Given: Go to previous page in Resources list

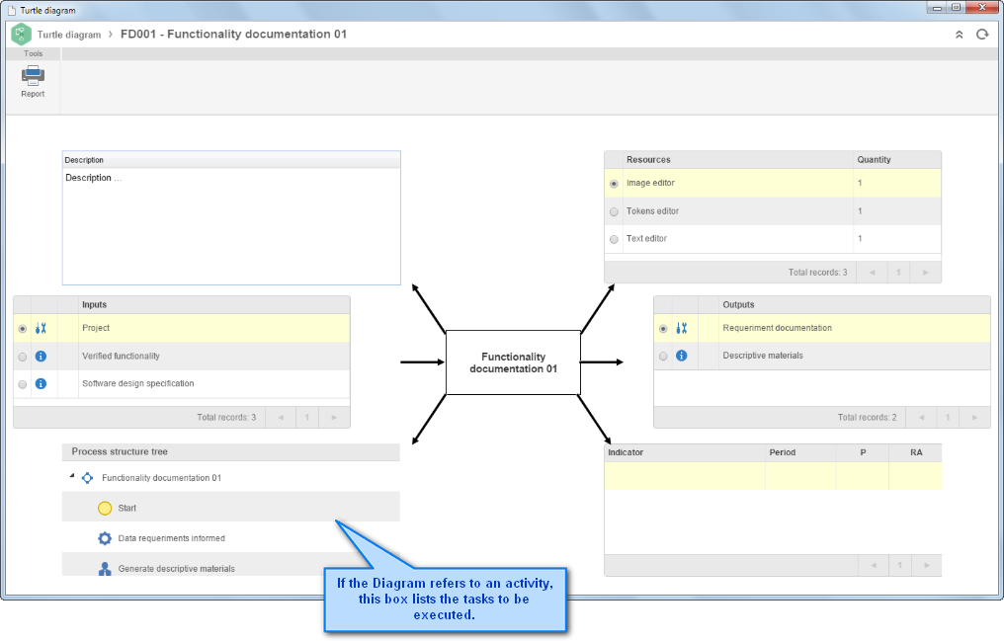Looking at the screenshot, I should click(x=873, y=273).
